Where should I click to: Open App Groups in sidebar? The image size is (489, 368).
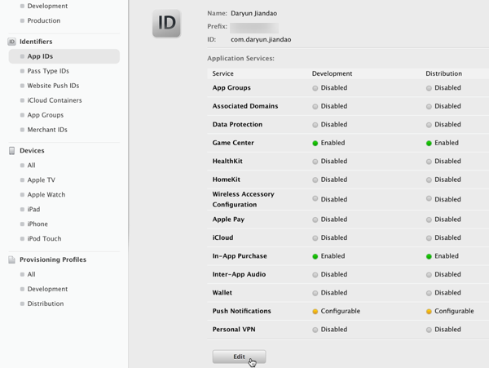pos(46,115)
